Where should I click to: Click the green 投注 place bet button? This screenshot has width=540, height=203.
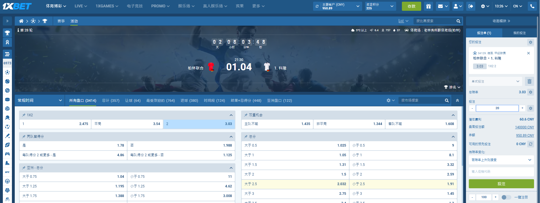[501, 184]
